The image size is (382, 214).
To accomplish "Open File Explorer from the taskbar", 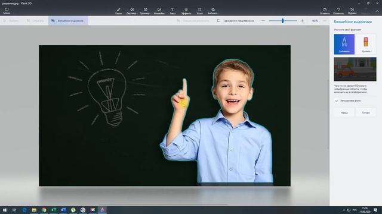I will 34,210.
